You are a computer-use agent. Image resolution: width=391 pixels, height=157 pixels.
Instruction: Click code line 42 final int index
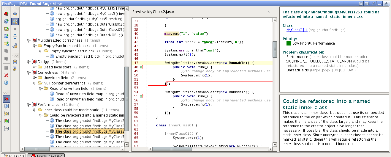pos(204,42)
